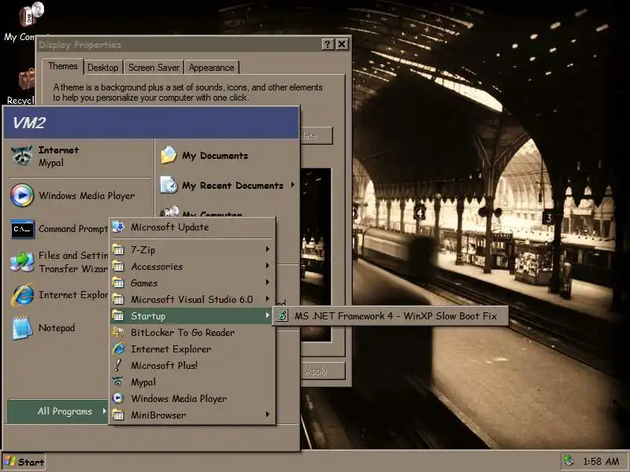This screenshot has height=472, width=630.
Task: Launch the Windows Media Player pinned icon
Action: 22,195
